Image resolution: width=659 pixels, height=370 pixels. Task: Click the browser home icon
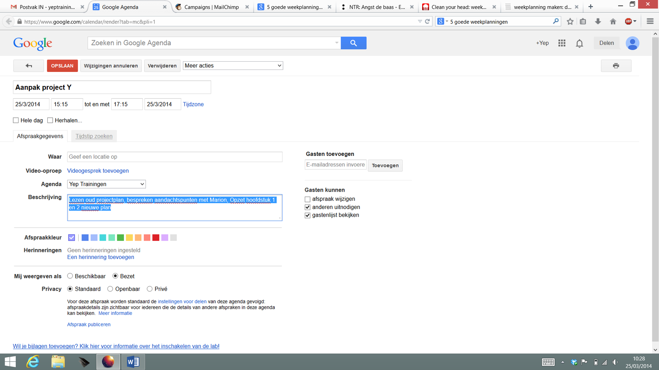coord(613,21)
